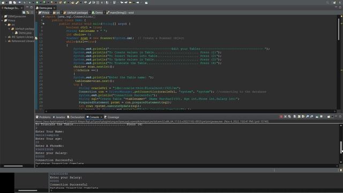
Task: Toggle Link with Editor in Package Explorer
Action: click(28, 12)
